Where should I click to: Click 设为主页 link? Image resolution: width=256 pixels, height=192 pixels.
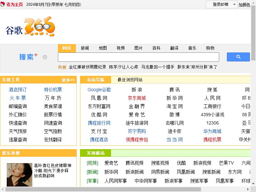(x=14, y=4)
